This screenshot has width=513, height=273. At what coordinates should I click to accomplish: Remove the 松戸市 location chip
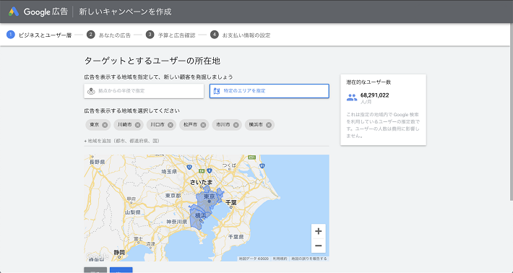(203, 125)
